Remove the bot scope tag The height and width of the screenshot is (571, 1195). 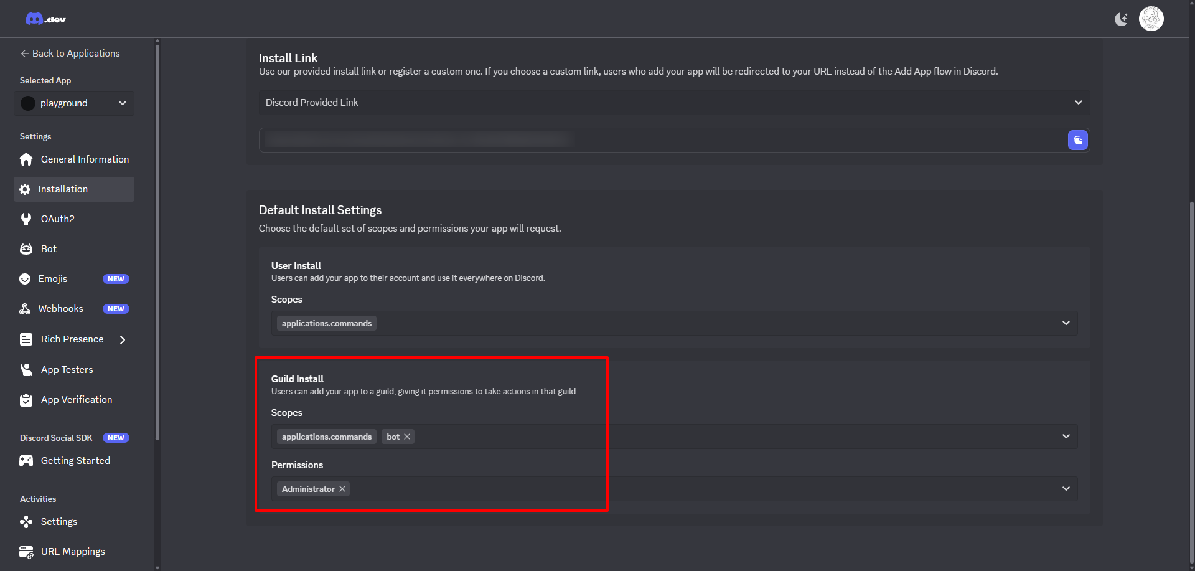(x=407, y=437)
